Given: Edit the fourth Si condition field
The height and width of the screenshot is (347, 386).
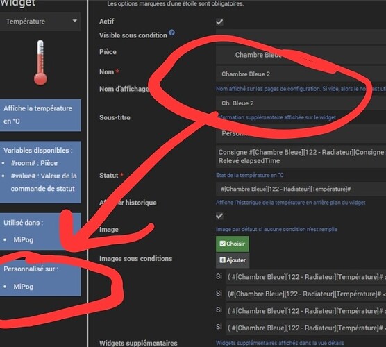Looking at the screenshot, I should (306, 328).
